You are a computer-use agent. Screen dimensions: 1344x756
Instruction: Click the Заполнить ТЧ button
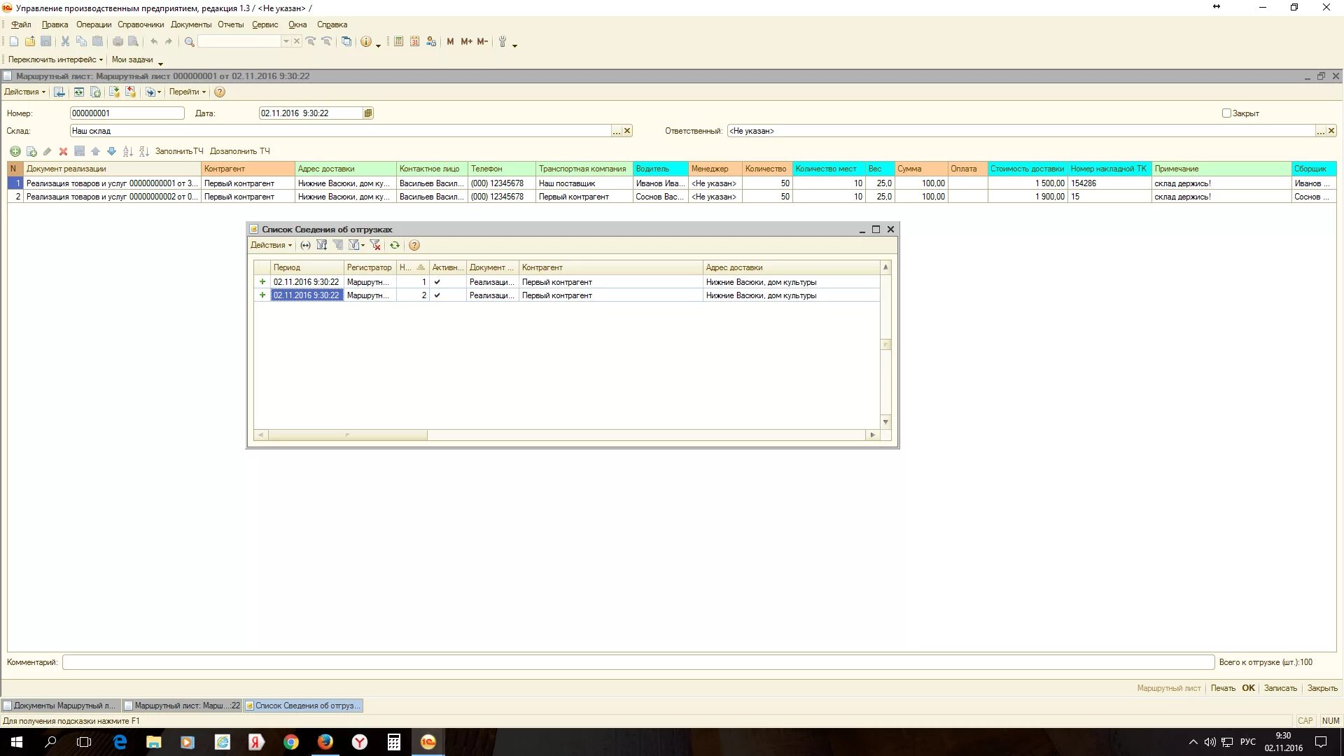click(x=179, y=151)
